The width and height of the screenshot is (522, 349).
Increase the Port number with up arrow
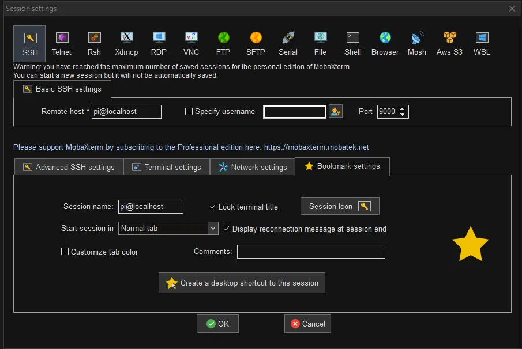tap(403, 109)
